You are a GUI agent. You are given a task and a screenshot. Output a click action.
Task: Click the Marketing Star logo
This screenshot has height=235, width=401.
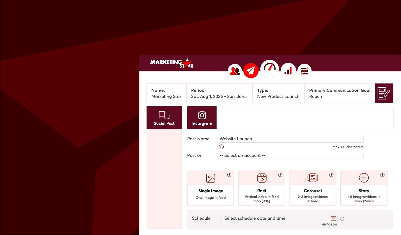(x=172, y=63)
